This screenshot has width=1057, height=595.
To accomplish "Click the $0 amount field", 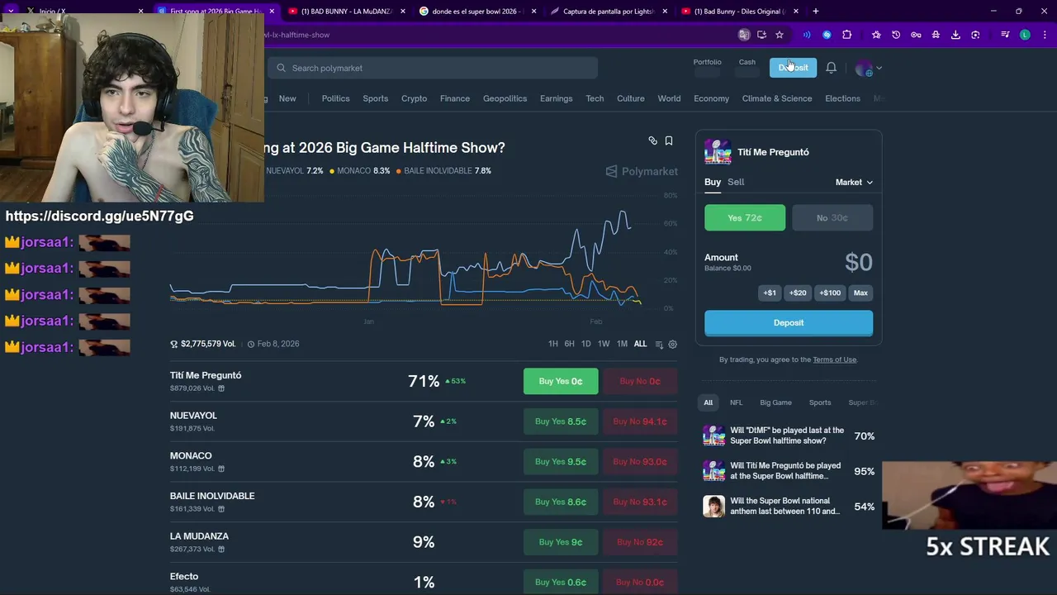I will click(x=858, y=263).
